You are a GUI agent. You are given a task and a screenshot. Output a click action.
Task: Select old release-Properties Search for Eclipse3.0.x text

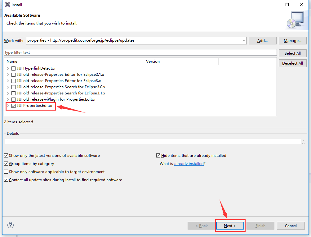(64, 87)
